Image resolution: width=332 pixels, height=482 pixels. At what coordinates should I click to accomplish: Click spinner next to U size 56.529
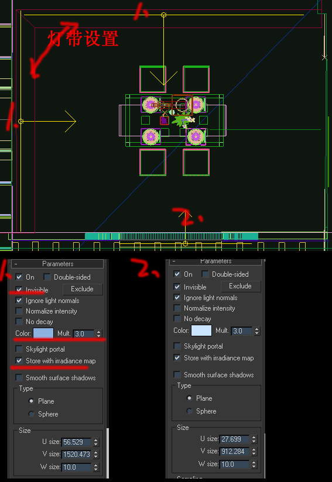[95, 442]
